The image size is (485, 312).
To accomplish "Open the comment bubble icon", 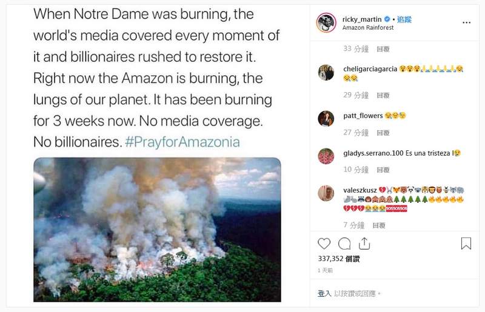I will click(344, 244).
